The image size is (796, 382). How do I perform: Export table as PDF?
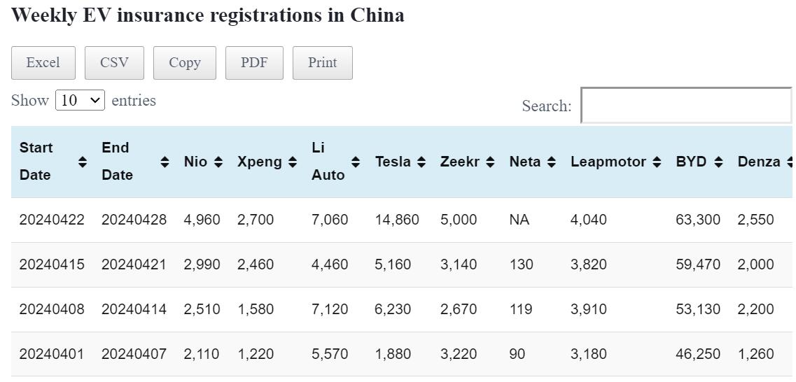pos(254,63)
